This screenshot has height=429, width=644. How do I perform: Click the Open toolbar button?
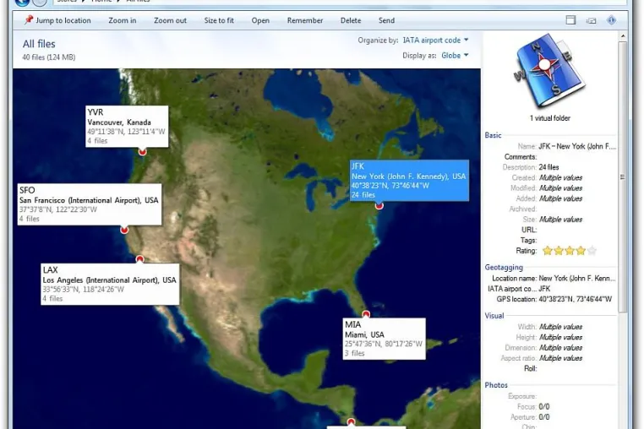[260, 20]
